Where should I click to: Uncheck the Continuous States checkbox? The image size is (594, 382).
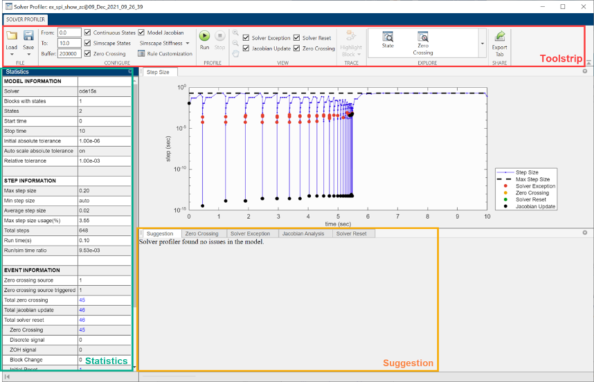87,33
